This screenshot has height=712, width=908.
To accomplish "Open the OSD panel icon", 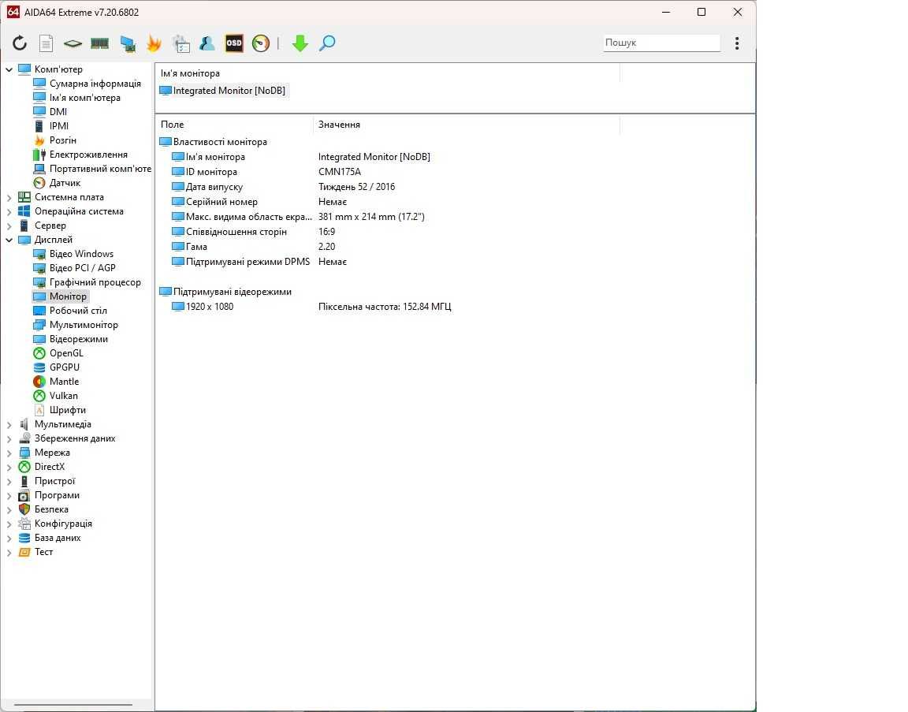I will [234, 43].
